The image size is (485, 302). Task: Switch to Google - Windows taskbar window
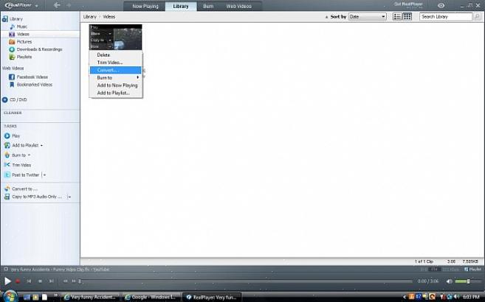pos(151,298)
